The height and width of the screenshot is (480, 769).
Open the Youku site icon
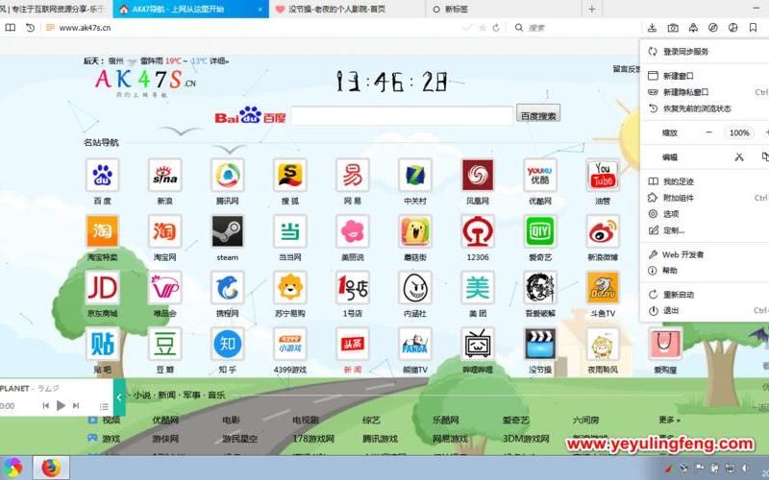coord(540,175)
